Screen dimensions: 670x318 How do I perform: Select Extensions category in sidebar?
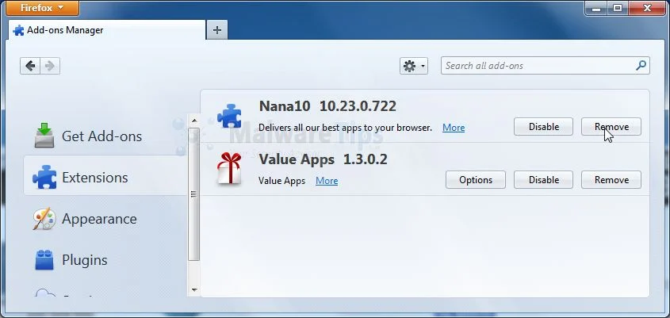(x=105, y=178)
